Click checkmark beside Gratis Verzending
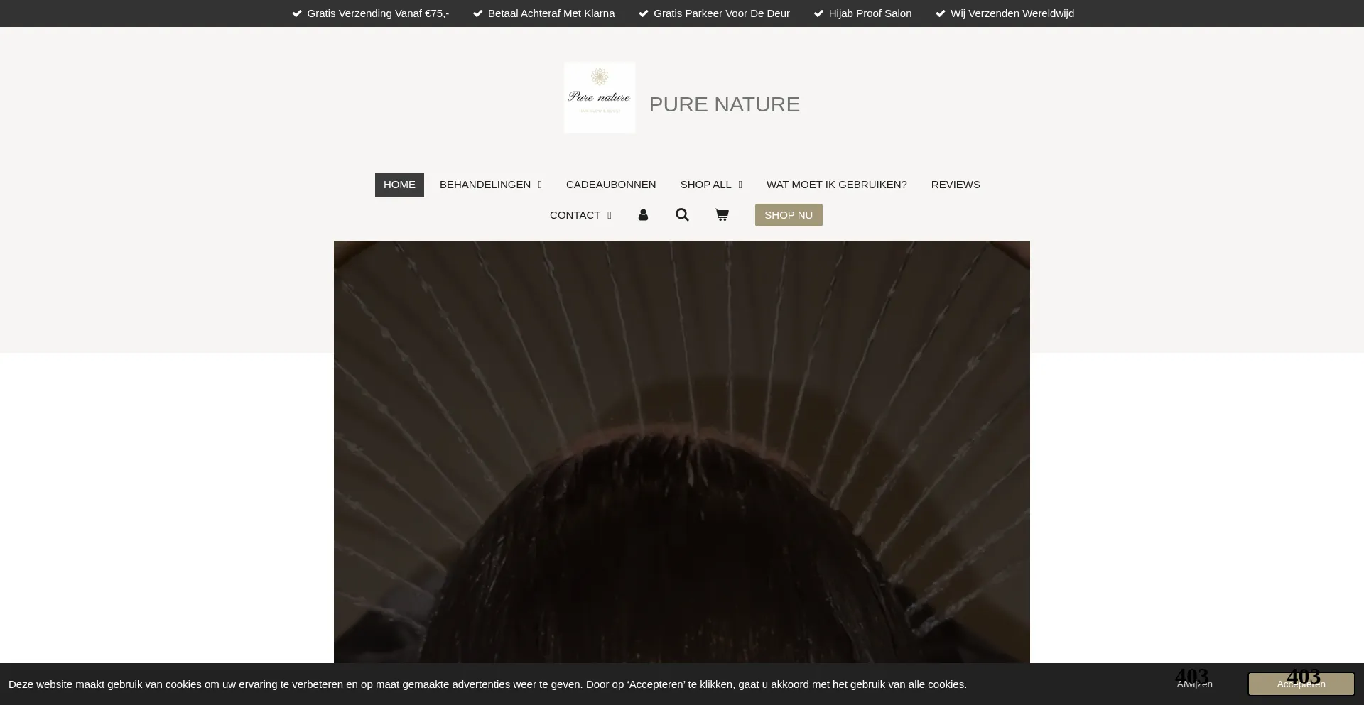Image resolution: width=1364 pixels, height=705 pixels. tap(297, 13)
